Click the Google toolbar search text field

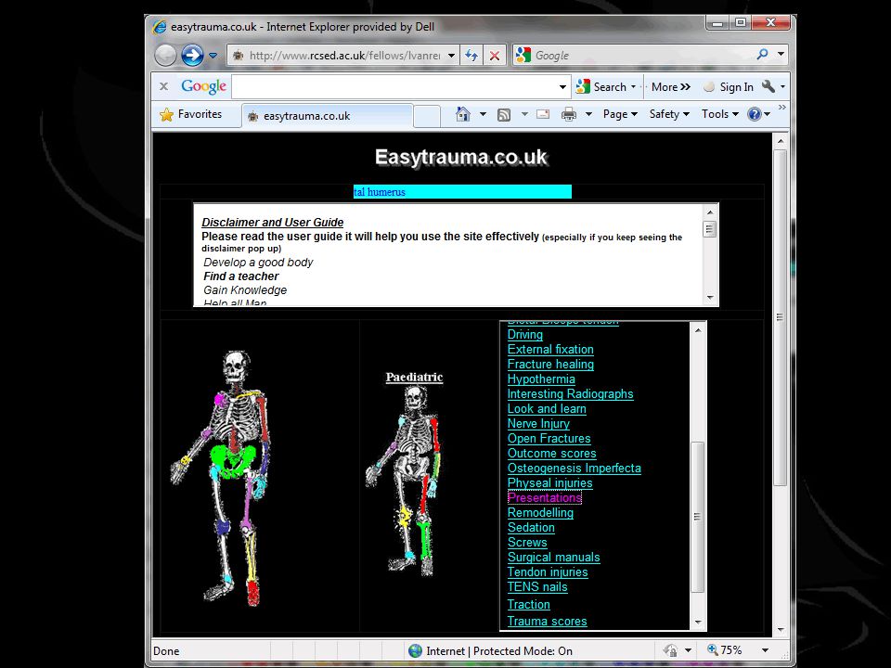394,87
